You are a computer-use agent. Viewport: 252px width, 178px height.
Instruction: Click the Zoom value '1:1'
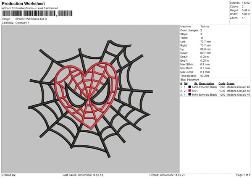(244, 18)
